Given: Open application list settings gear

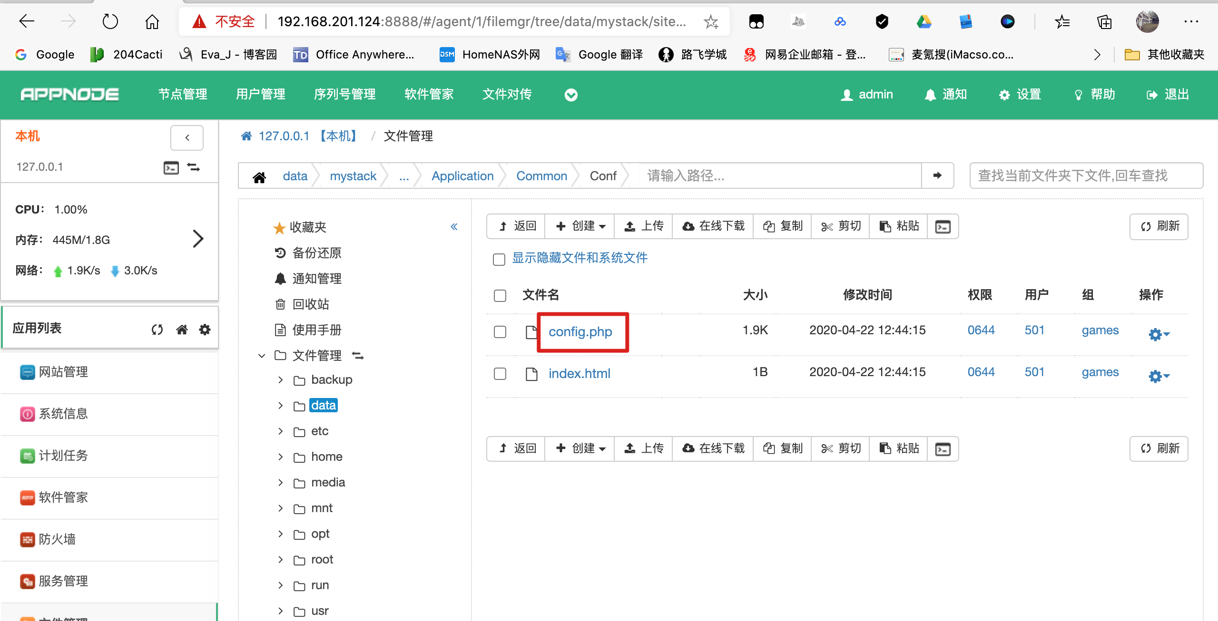Looking at the screenshot, I should (x=205, y=330).
